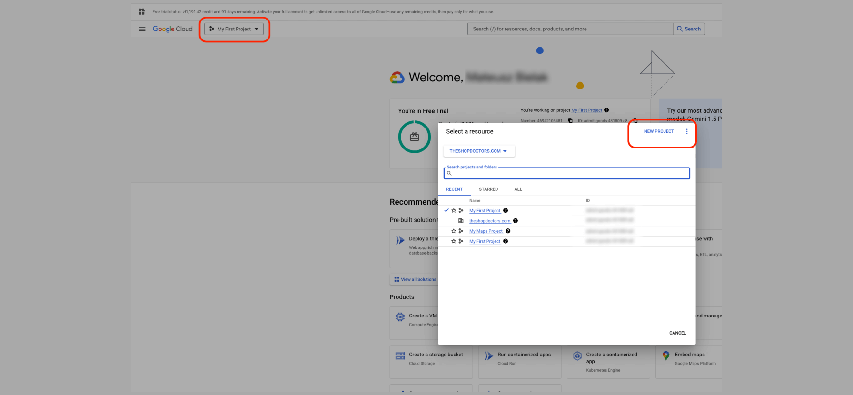Select the checkmarked My First Project link
The height and width of the screenshot is (395, 853).
pyautogui.click(x=485, y=211)
